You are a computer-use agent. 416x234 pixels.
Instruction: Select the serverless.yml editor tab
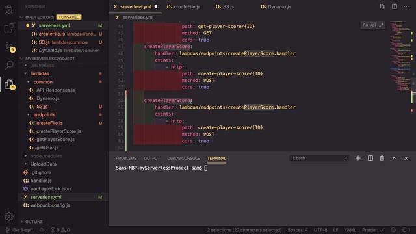click(136, 6)
